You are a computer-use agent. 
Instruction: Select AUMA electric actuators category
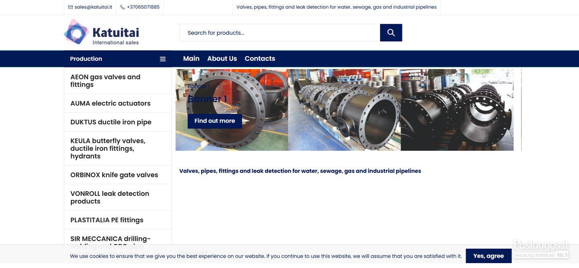tap(117, 103)
